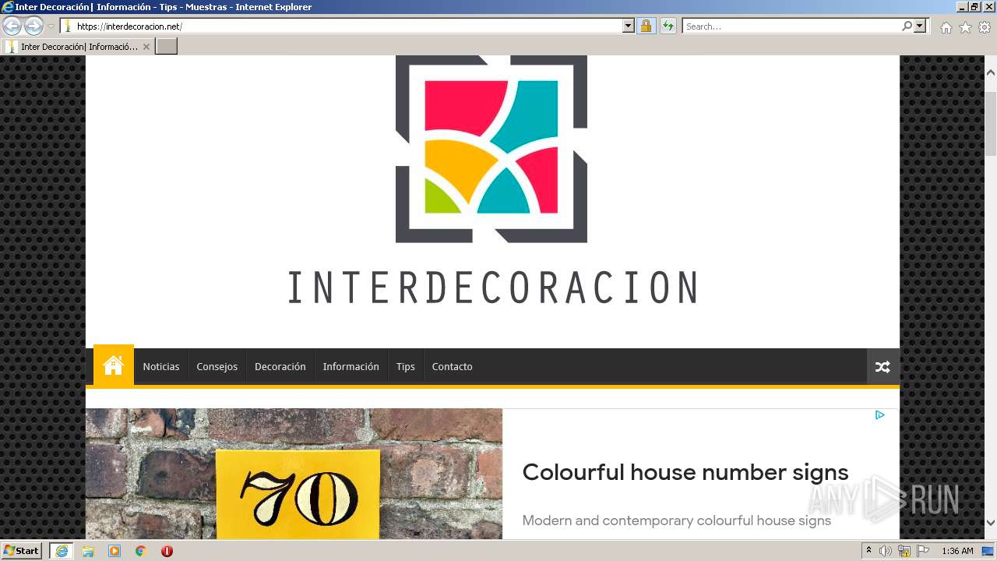Click the Action Center flag icon
Screen dimensions: 997x561
923,551
